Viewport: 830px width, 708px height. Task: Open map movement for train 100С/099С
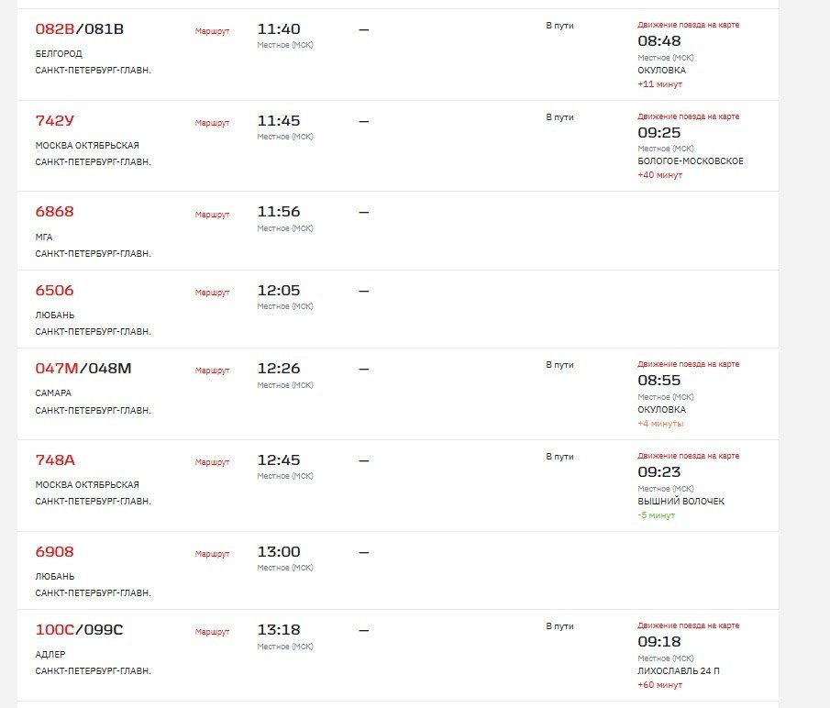point(688,625)
